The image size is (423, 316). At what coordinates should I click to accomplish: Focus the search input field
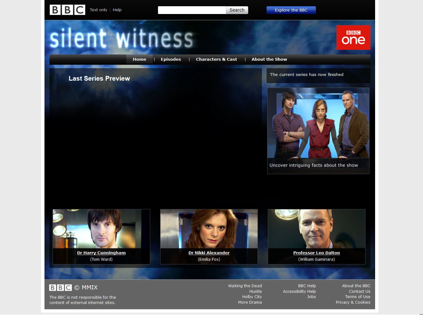pos(192,10)
